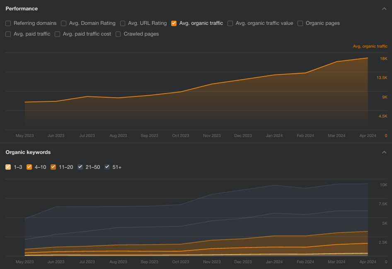Toggle the 21–50 keyword positions checkbox
The height and width of the screenshot is (269, 392).
click(x=80, y=167)
